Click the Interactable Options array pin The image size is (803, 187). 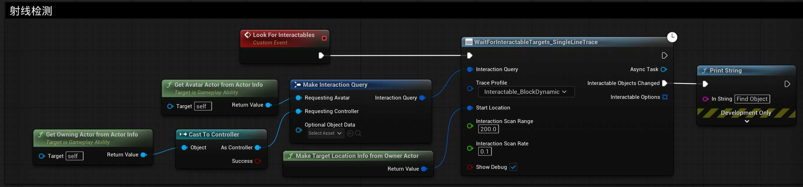(665, 97)
